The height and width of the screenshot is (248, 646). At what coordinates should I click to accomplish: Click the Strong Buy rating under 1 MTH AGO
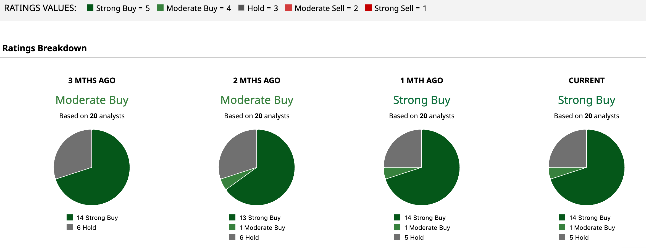(422, 100)
